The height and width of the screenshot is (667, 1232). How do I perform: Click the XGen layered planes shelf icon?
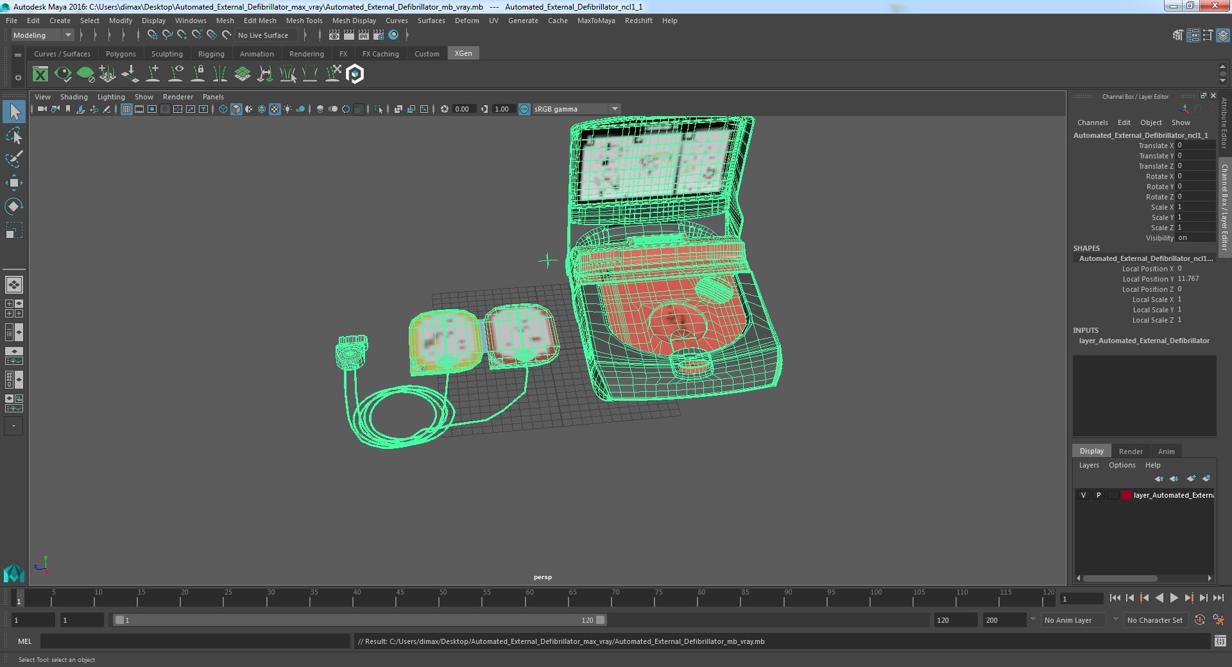[243, 74]
